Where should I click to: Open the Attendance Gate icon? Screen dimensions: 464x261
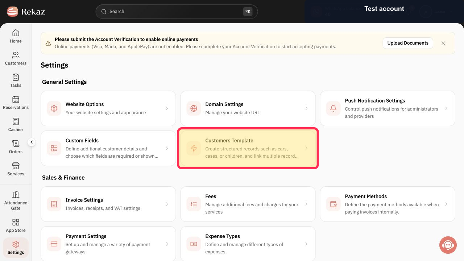point(16,195)
